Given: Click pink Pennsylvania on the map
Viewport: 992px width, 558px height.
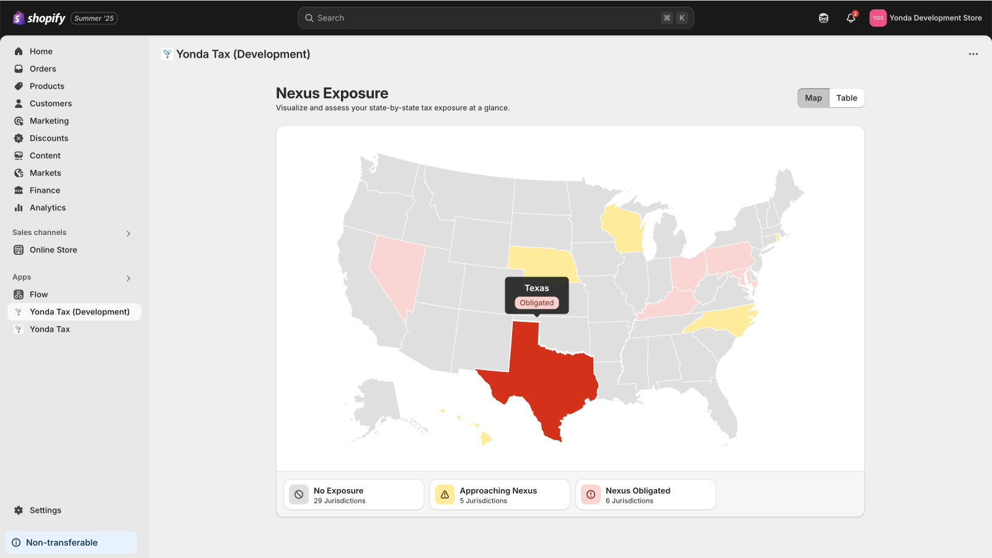Looking at the screenshot, I should [x=729, y=258].
